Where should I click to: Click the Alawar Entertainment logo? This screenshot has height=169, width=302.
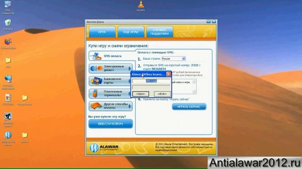(104, 148)
